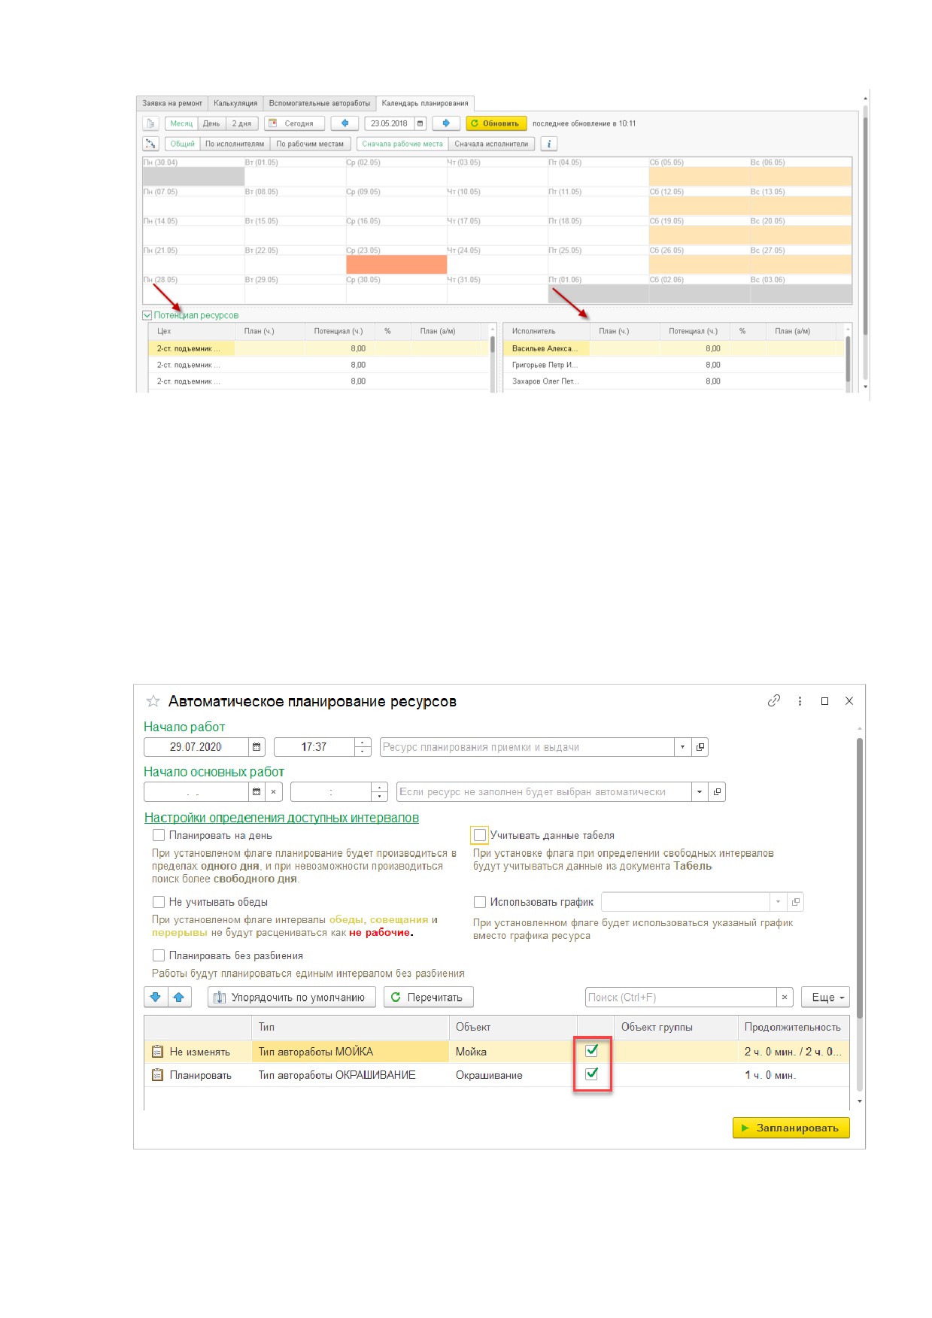The image size is (932, 1318).
Task: Open the Использовать график selection form icon
Action: (796, 902)
